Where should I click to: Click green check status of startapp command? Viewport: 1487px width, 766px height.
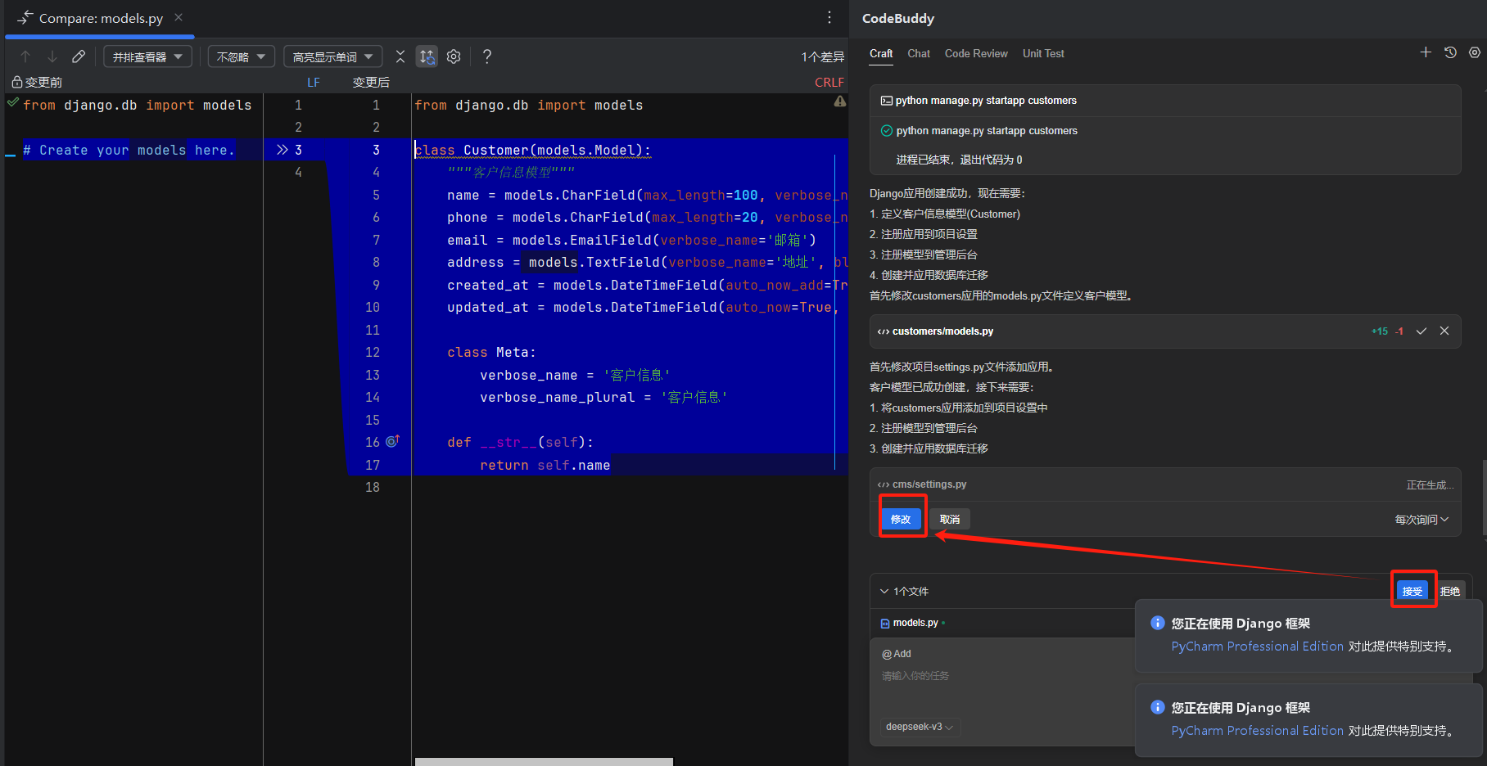(x=886, y=131)
